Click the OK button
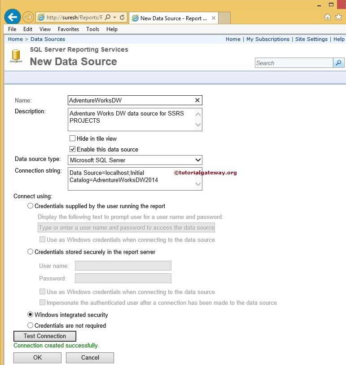346x365 pixels. (x=37, y=357)
